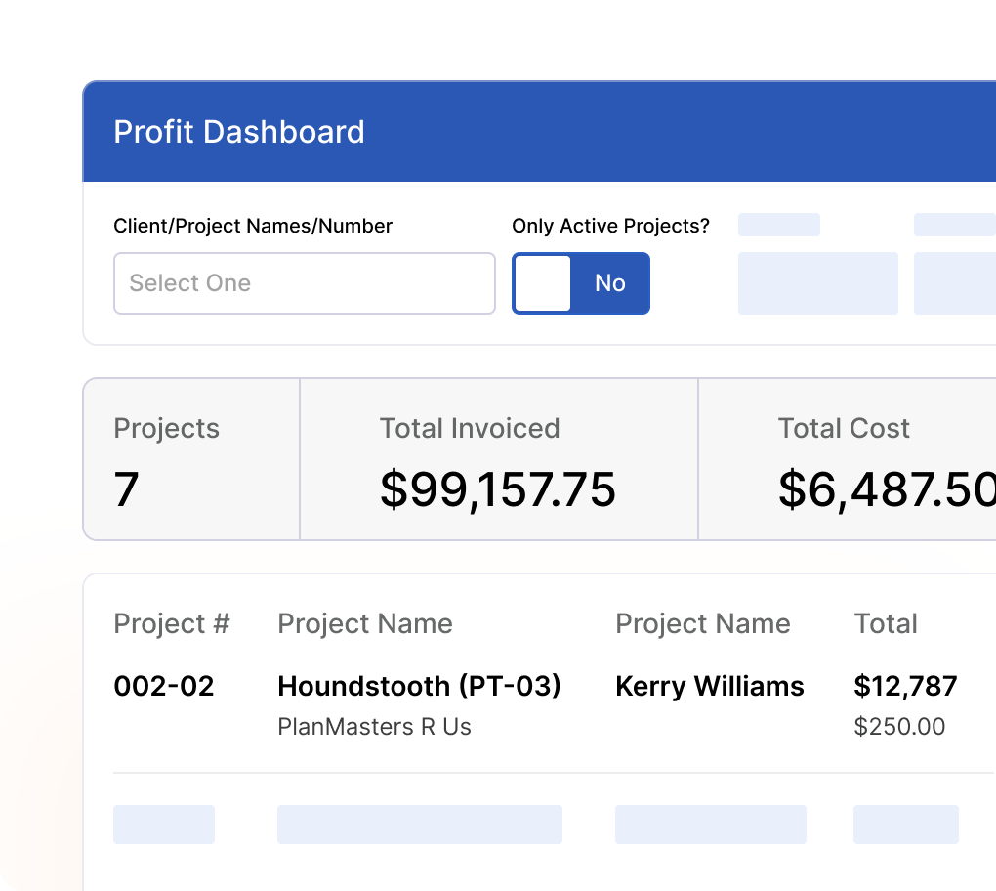Click the Kerry Williams cell

click(710, 687)
